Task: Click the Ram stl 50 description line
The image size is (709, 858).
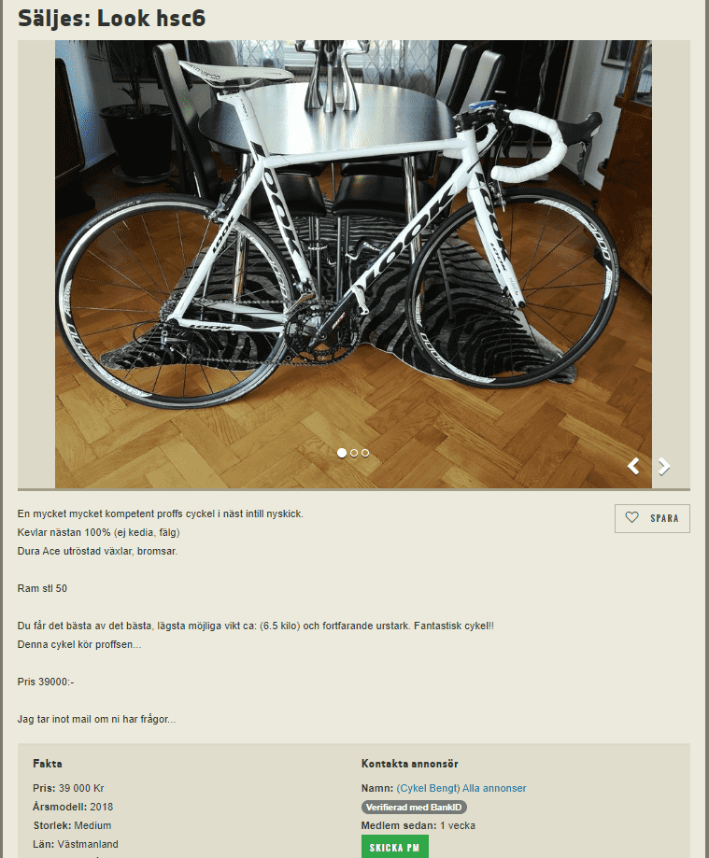Action: point(42,588)
